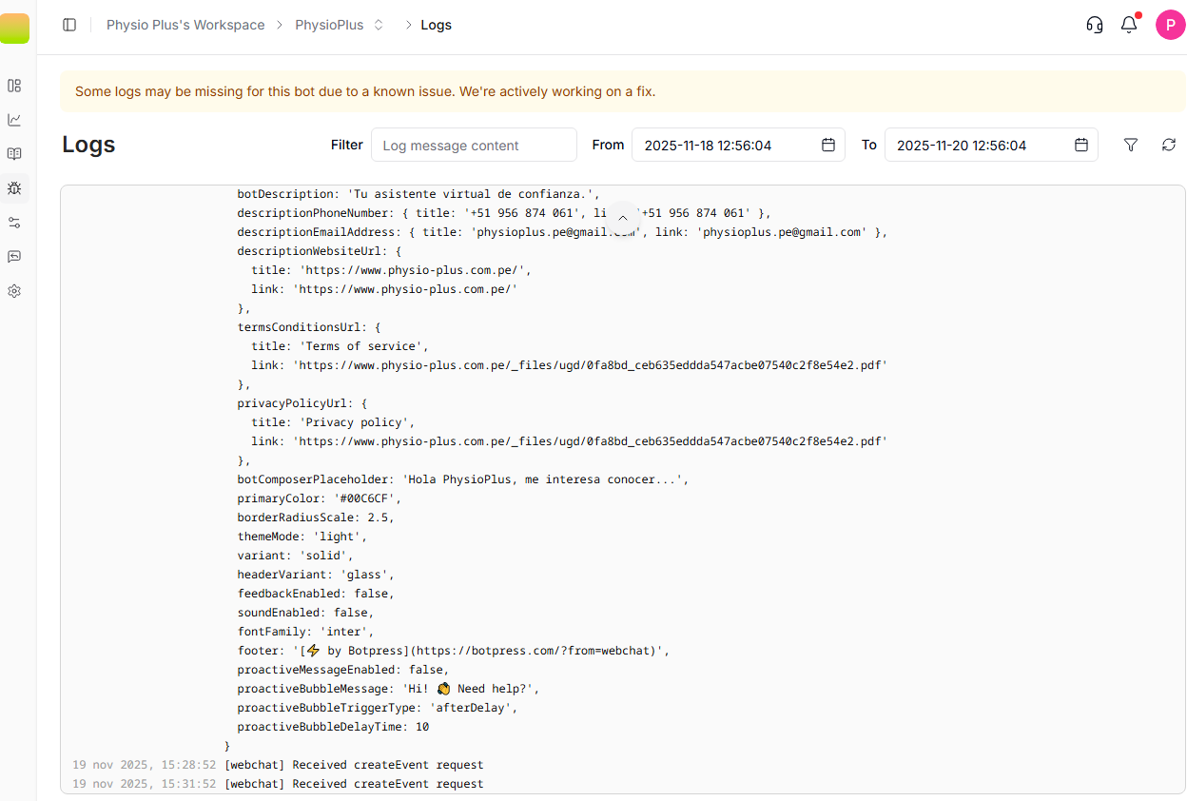Open the dashboard overview icon in sidebar
Viewport: 1187px width, 801px height.
[14, 86]
